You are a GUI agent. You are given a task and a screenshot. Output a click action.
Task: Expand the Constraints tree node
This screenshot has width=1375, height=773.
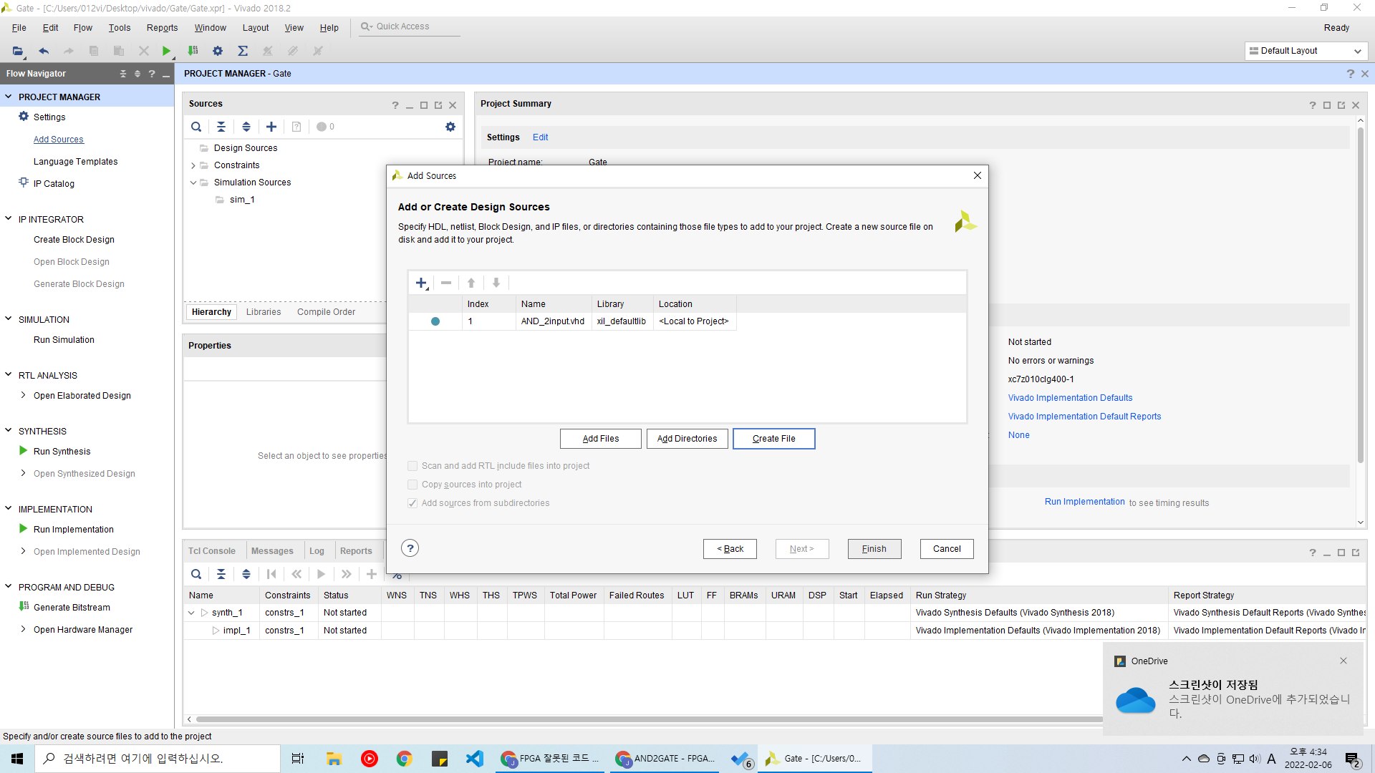pos(193,165)
